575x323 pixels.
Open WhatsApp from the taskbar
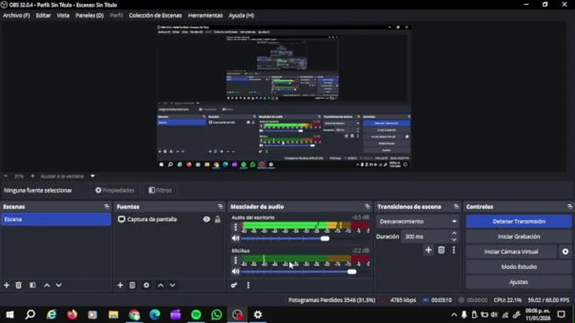(x=217, y=314)
